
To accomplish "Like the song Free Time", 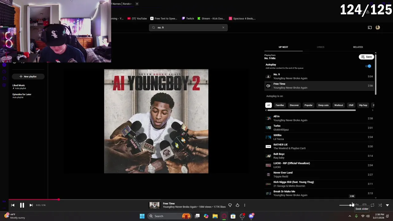I will tap(237, 205).
